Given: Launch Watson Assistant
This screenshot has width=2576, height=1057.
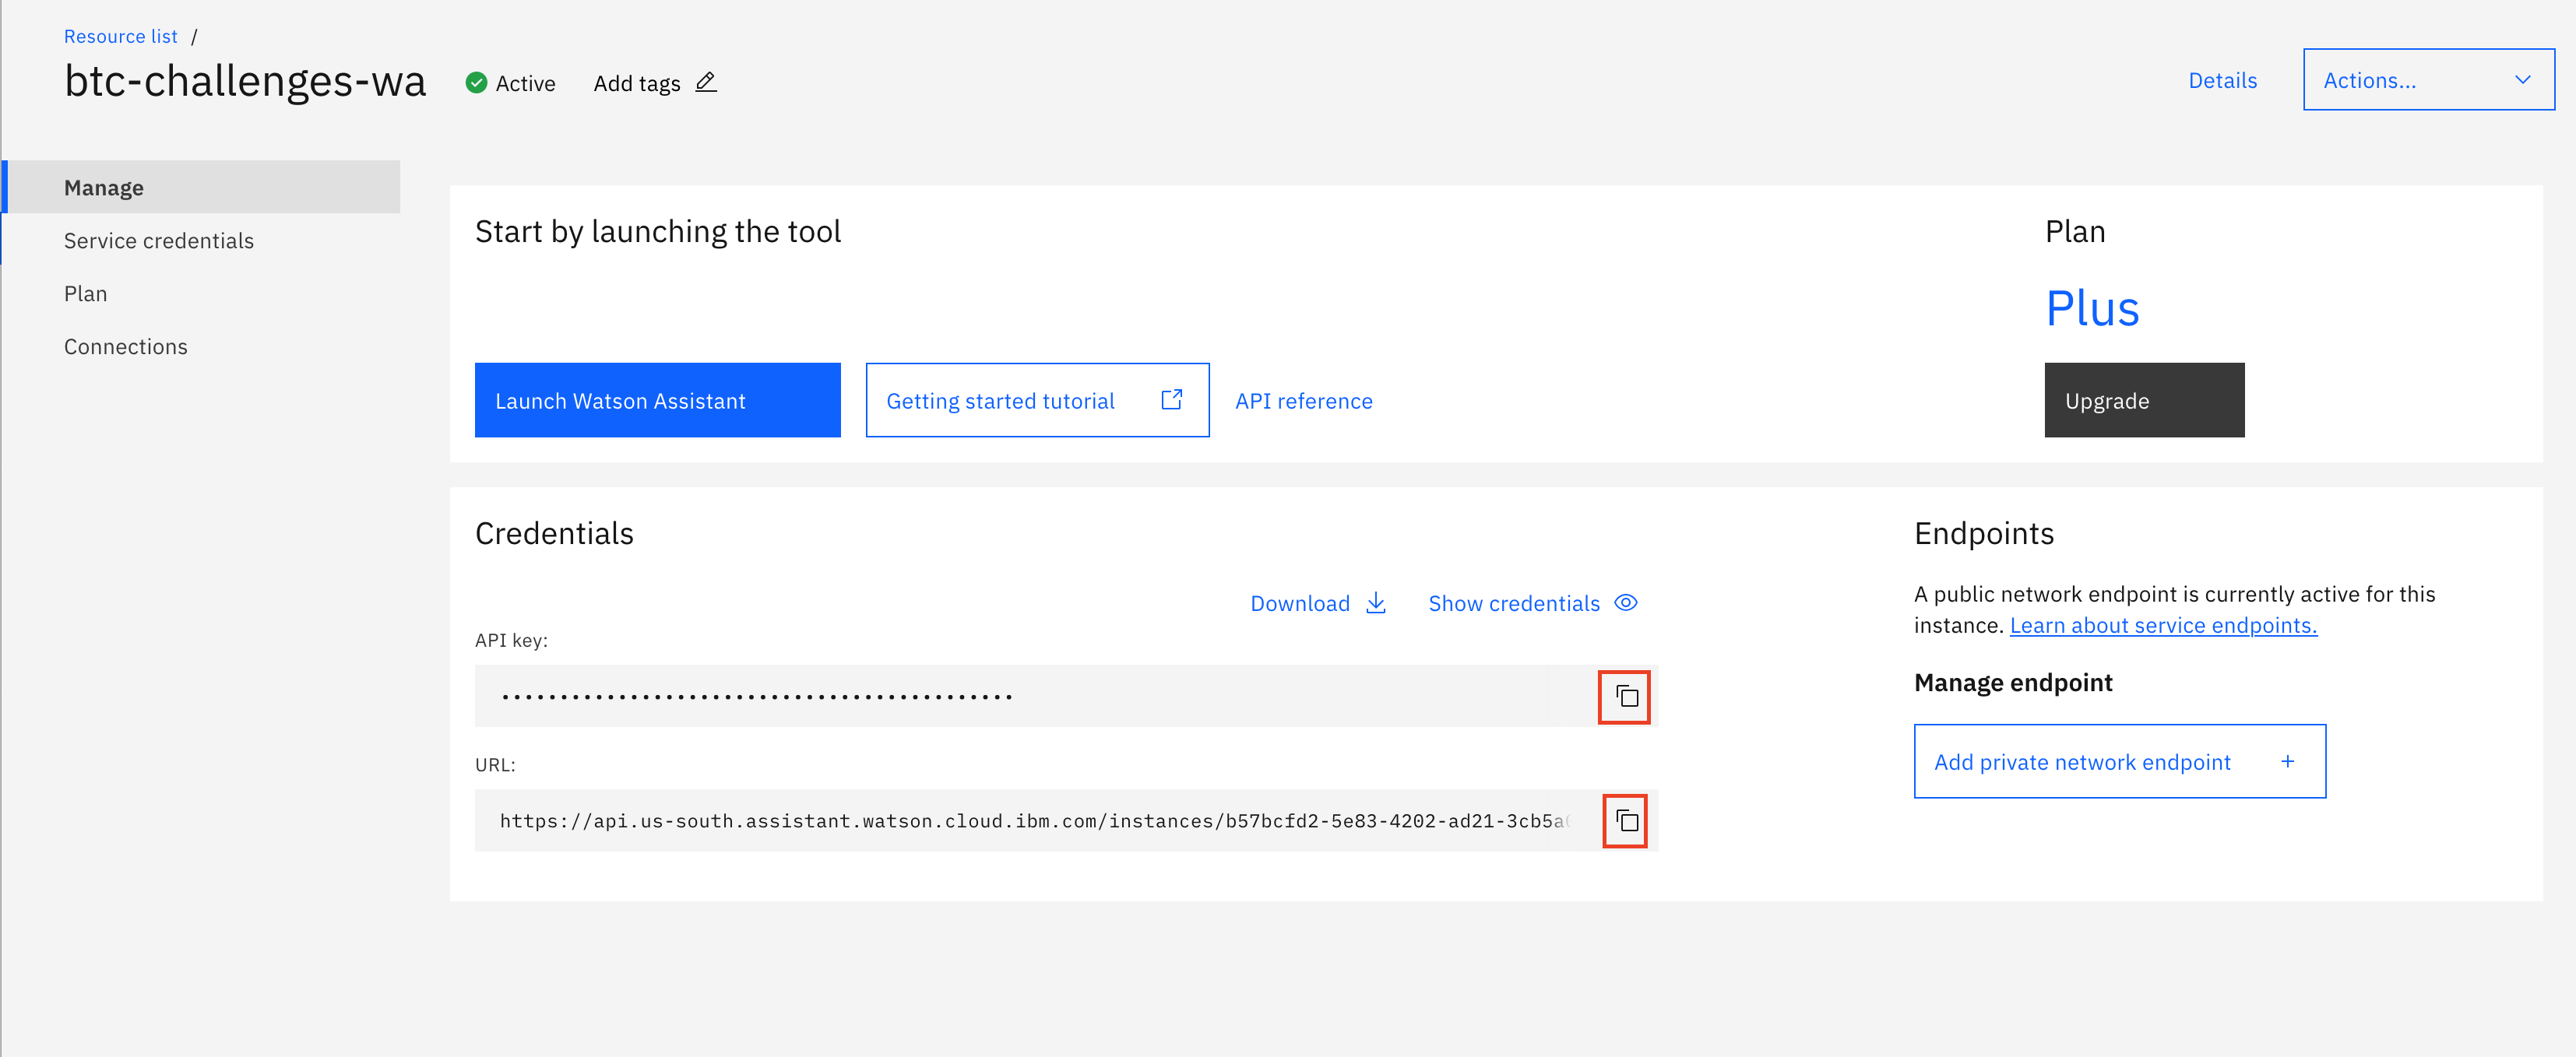Looking at the screenshot, I should [657, 401].
